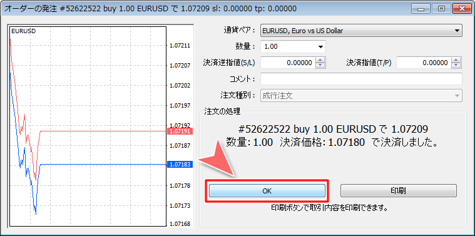This screenshot has height=236, width=475.
Task: Decrease the S/L value with down arrow
Action: click(x=320, y=66)
